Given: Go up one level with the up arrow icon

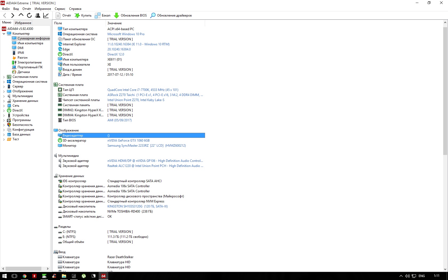Looking at the screenshot, I should pyautogui.click(x=21, y=15).
